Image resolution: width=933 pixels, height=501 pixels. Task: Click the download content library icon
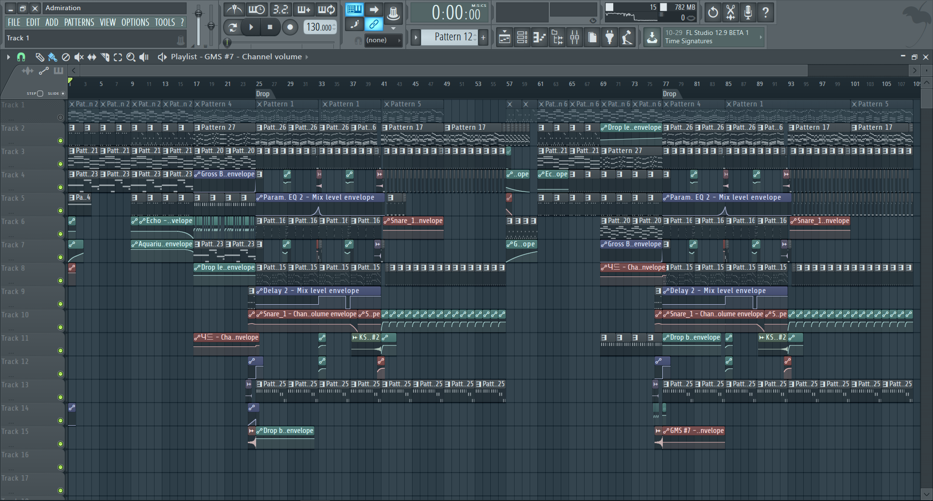pyautogui.click(x=652, y=37)
